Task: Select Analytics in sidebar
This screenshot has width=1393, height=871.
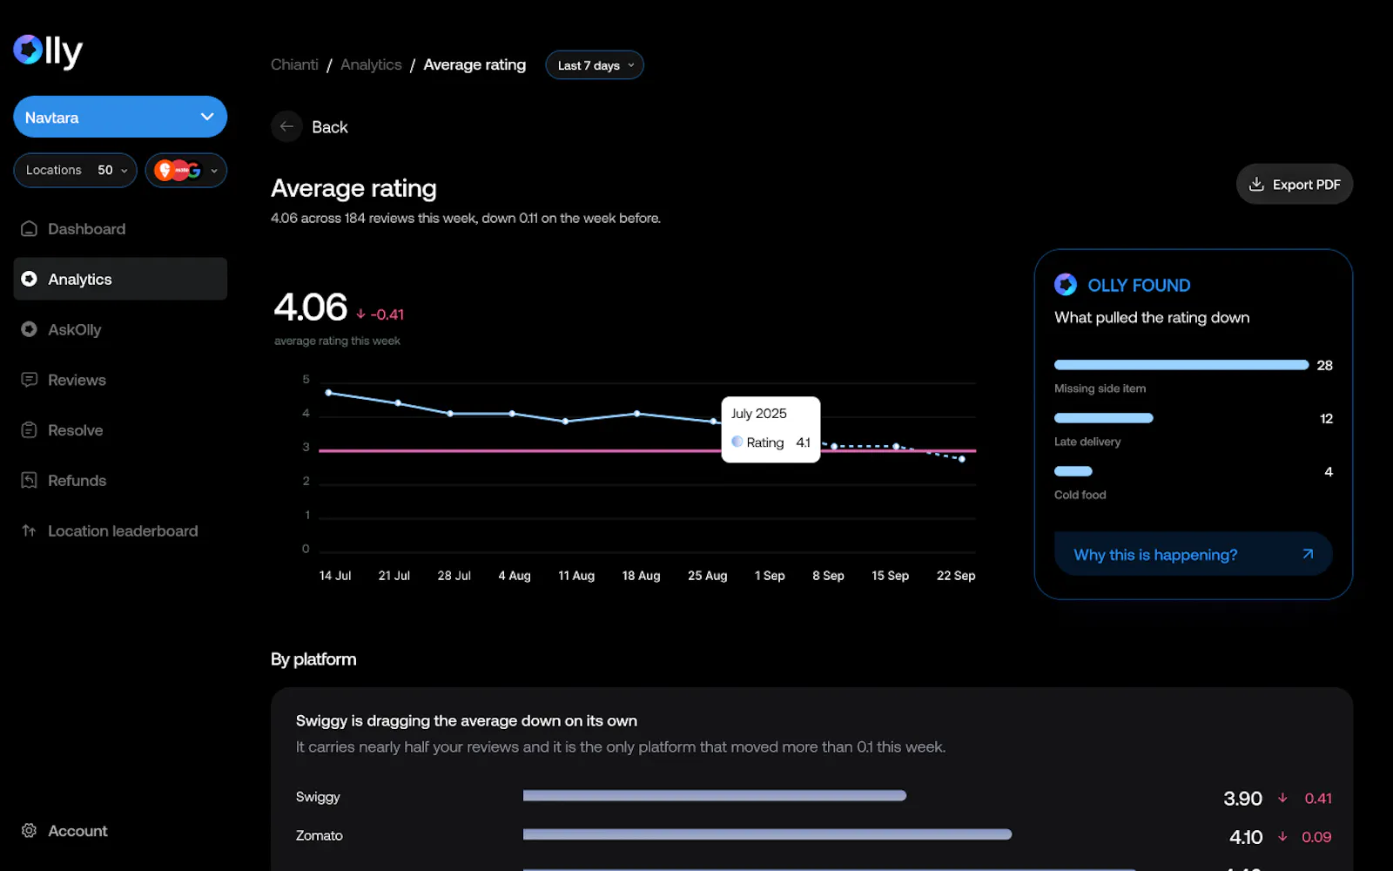Action: point(120,279)
